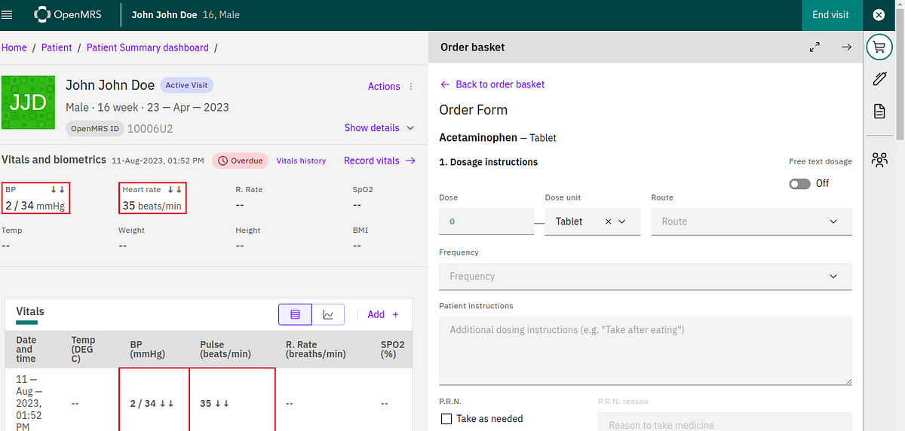Viewport: 905px width, 431px height.
Task: Close the patient chart with the X icon
Action: point(879,14)
